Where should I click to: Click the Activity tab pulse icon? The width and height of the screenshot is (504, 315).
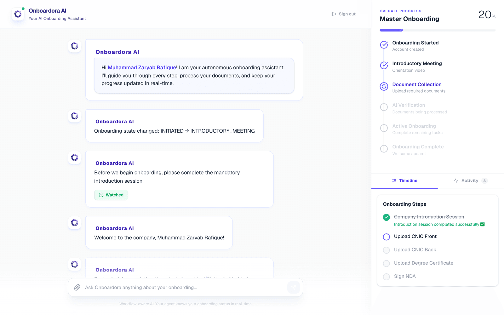456,180
